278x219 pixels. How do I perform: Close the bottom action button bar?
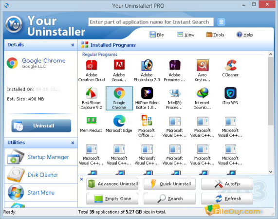click(x=82, y=179)
